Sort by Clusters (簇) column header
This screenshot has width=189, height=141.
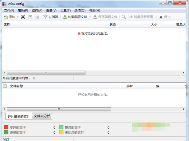148,86
